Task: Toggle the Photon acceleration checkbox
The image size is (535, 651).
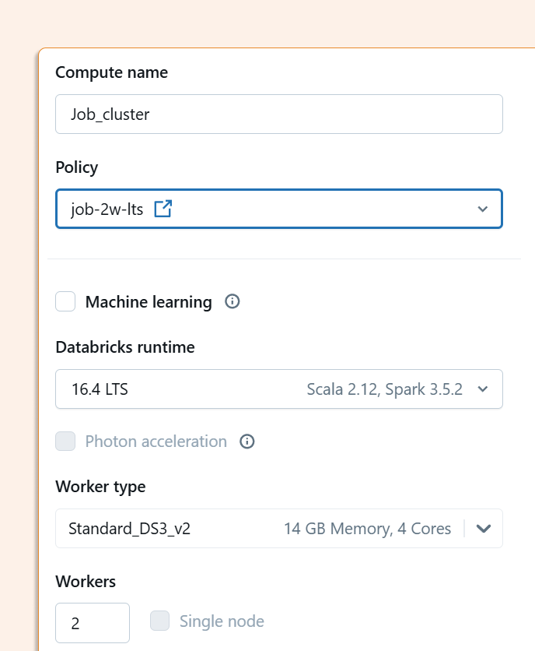Action: click(65, 442)
